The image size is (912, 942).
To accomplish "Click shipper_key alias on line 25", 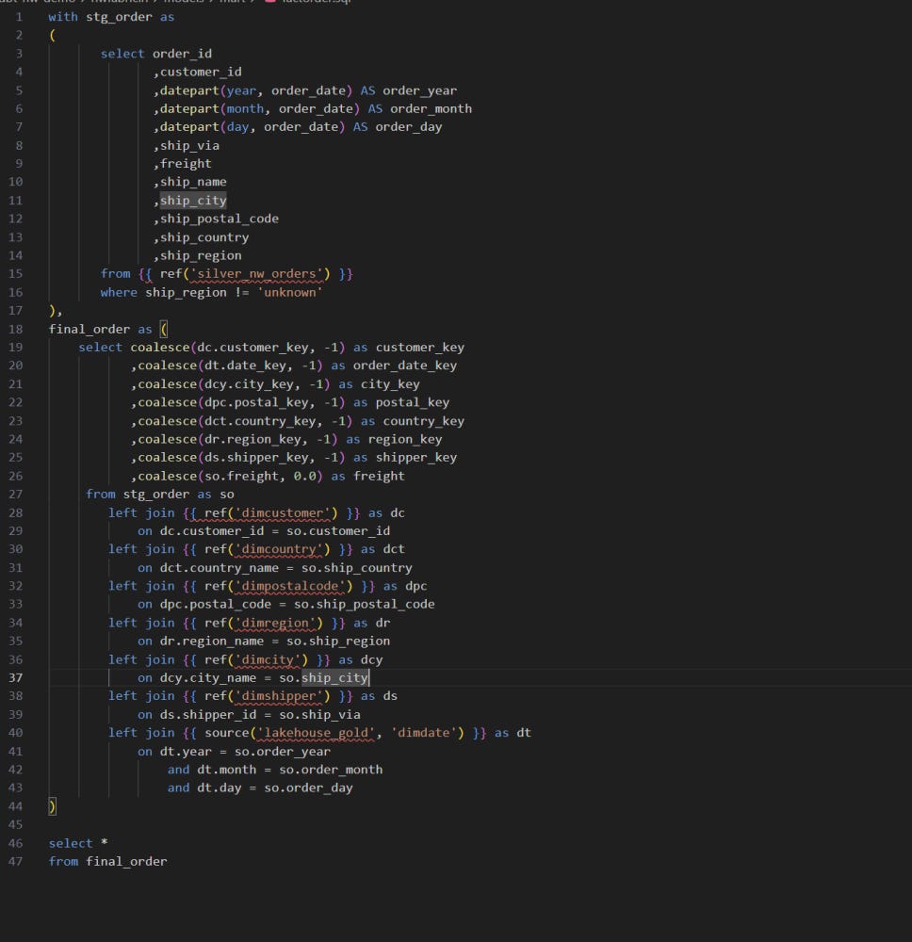I will pos(416,457).
